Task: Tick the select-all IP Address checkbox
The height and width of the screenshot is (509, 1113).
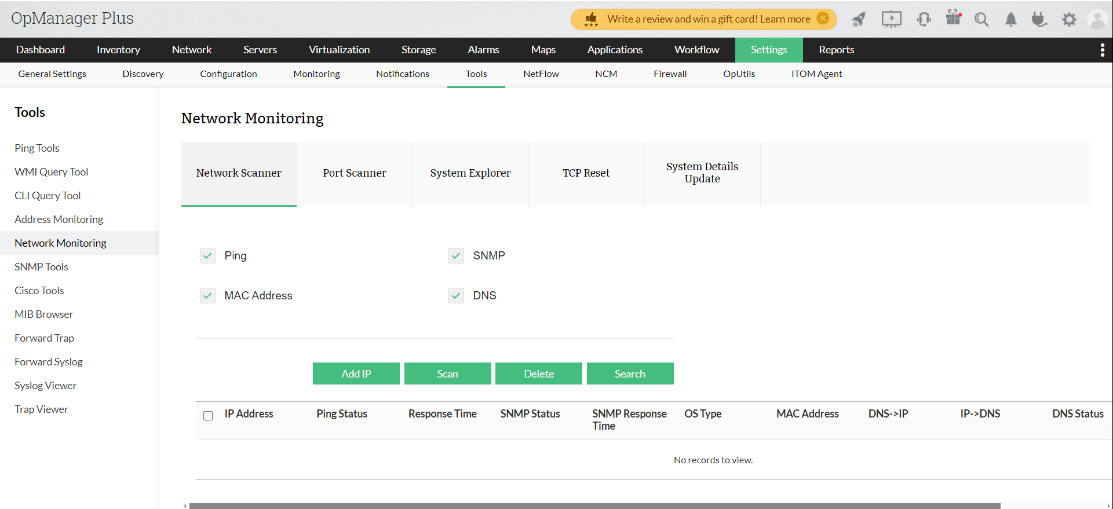Action: tap(209, 416)
